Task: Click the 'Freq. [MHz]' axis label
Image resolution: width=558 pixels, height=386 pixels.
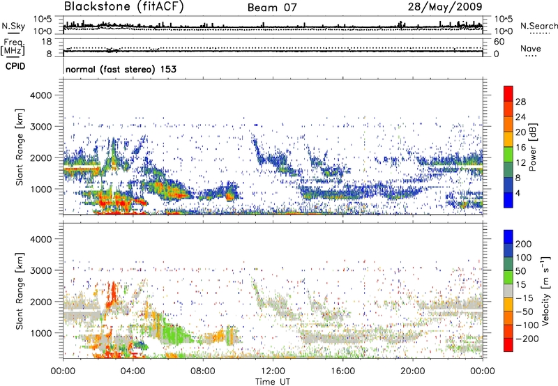Action: click(13, 47)
